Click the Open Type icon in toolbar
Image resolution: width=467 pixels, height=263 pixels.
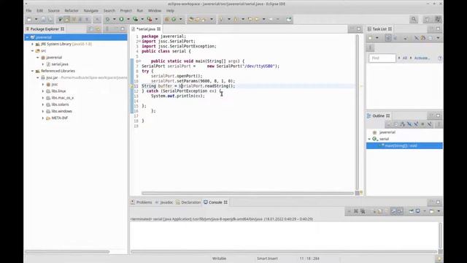click(x=190, y=20)
